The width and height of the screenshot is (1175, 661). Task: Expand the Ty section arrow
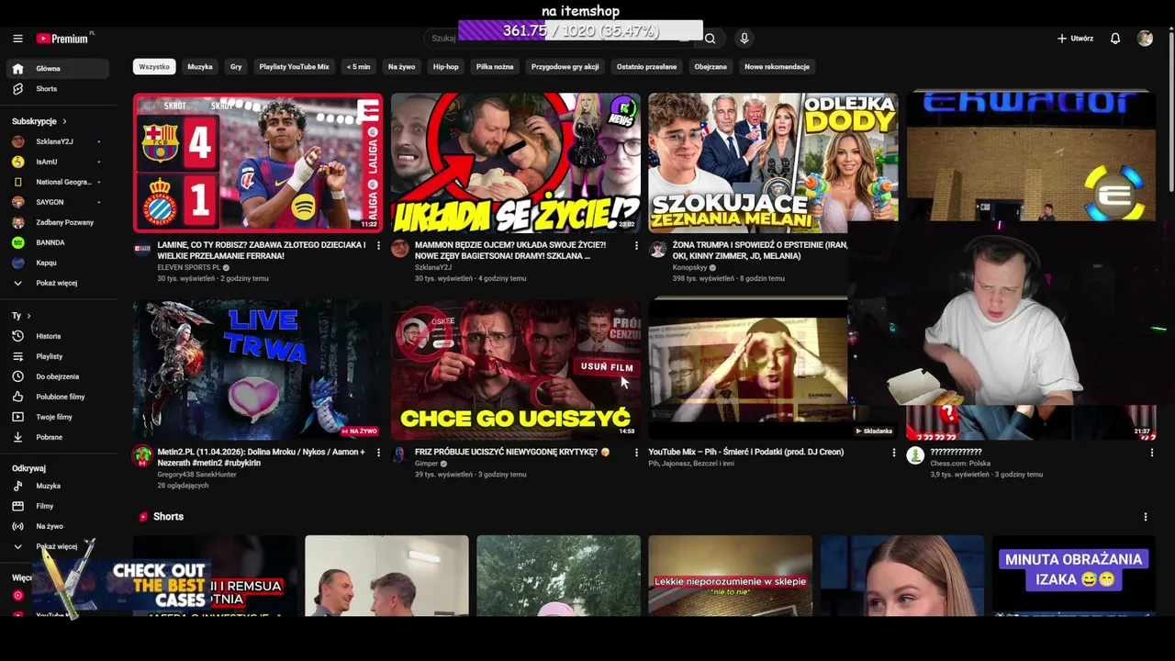coord(29,316)
